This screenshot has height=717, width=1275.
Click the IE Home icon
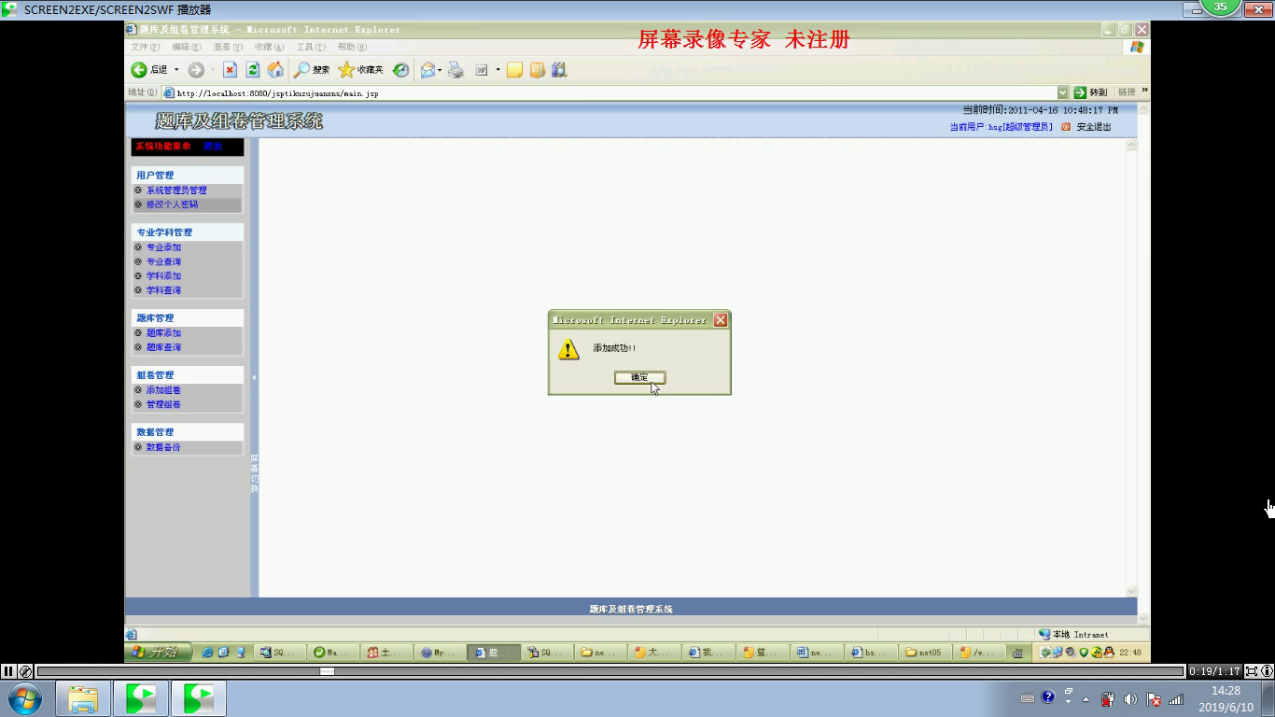coord(275,70)
